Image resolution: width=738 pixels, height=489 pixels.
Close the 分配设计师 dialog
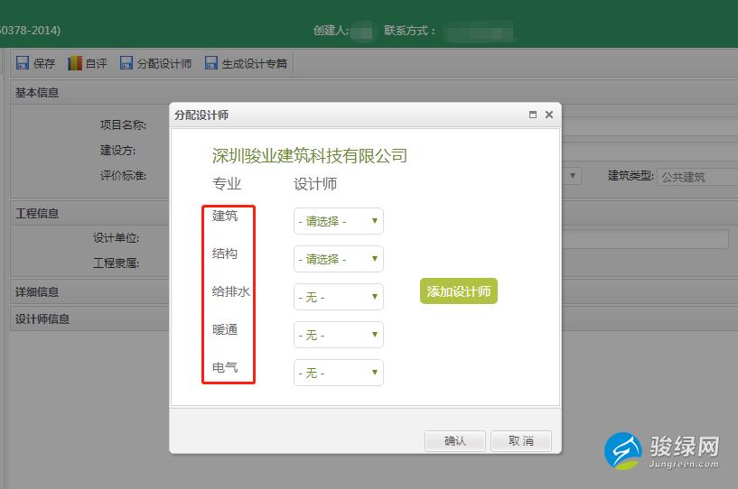549,115
